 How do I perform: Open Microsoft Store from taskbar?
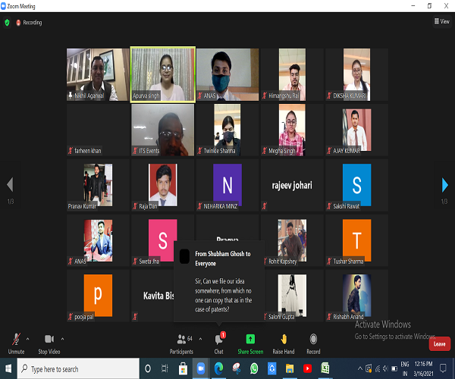click(183, 368)
